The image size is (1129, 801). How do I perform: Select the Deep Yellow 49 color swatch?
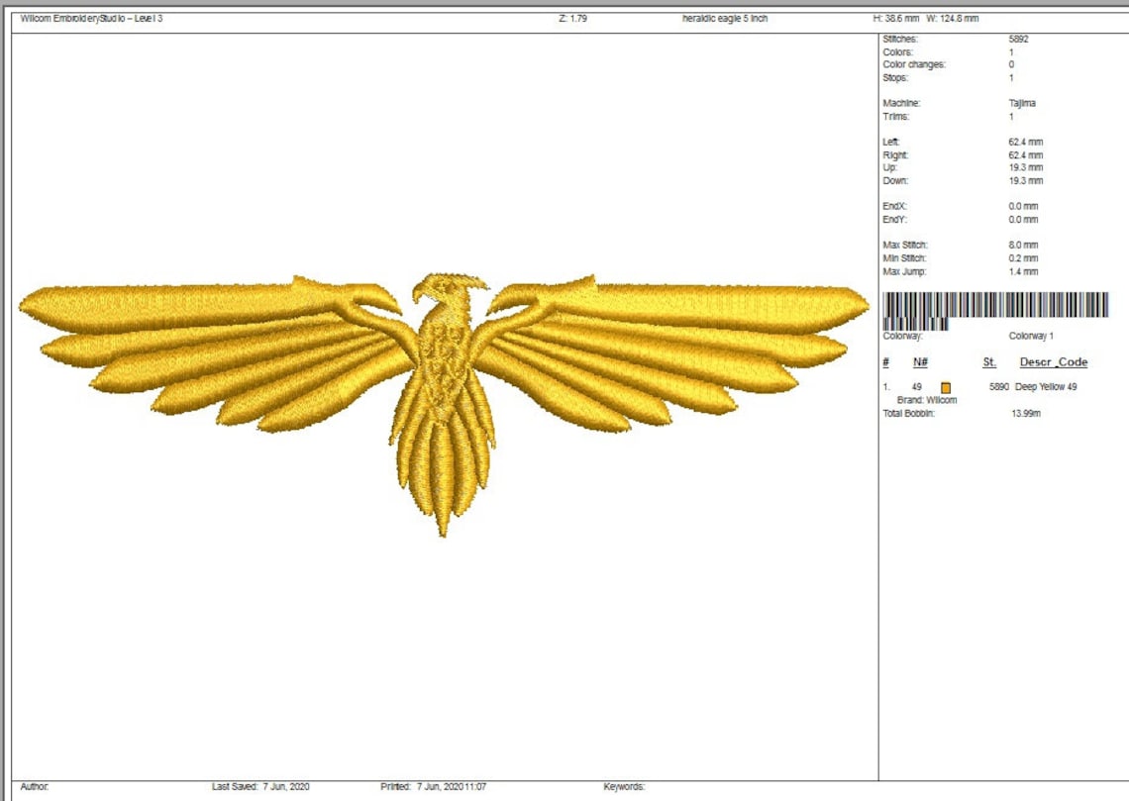[x=947, y=387]
